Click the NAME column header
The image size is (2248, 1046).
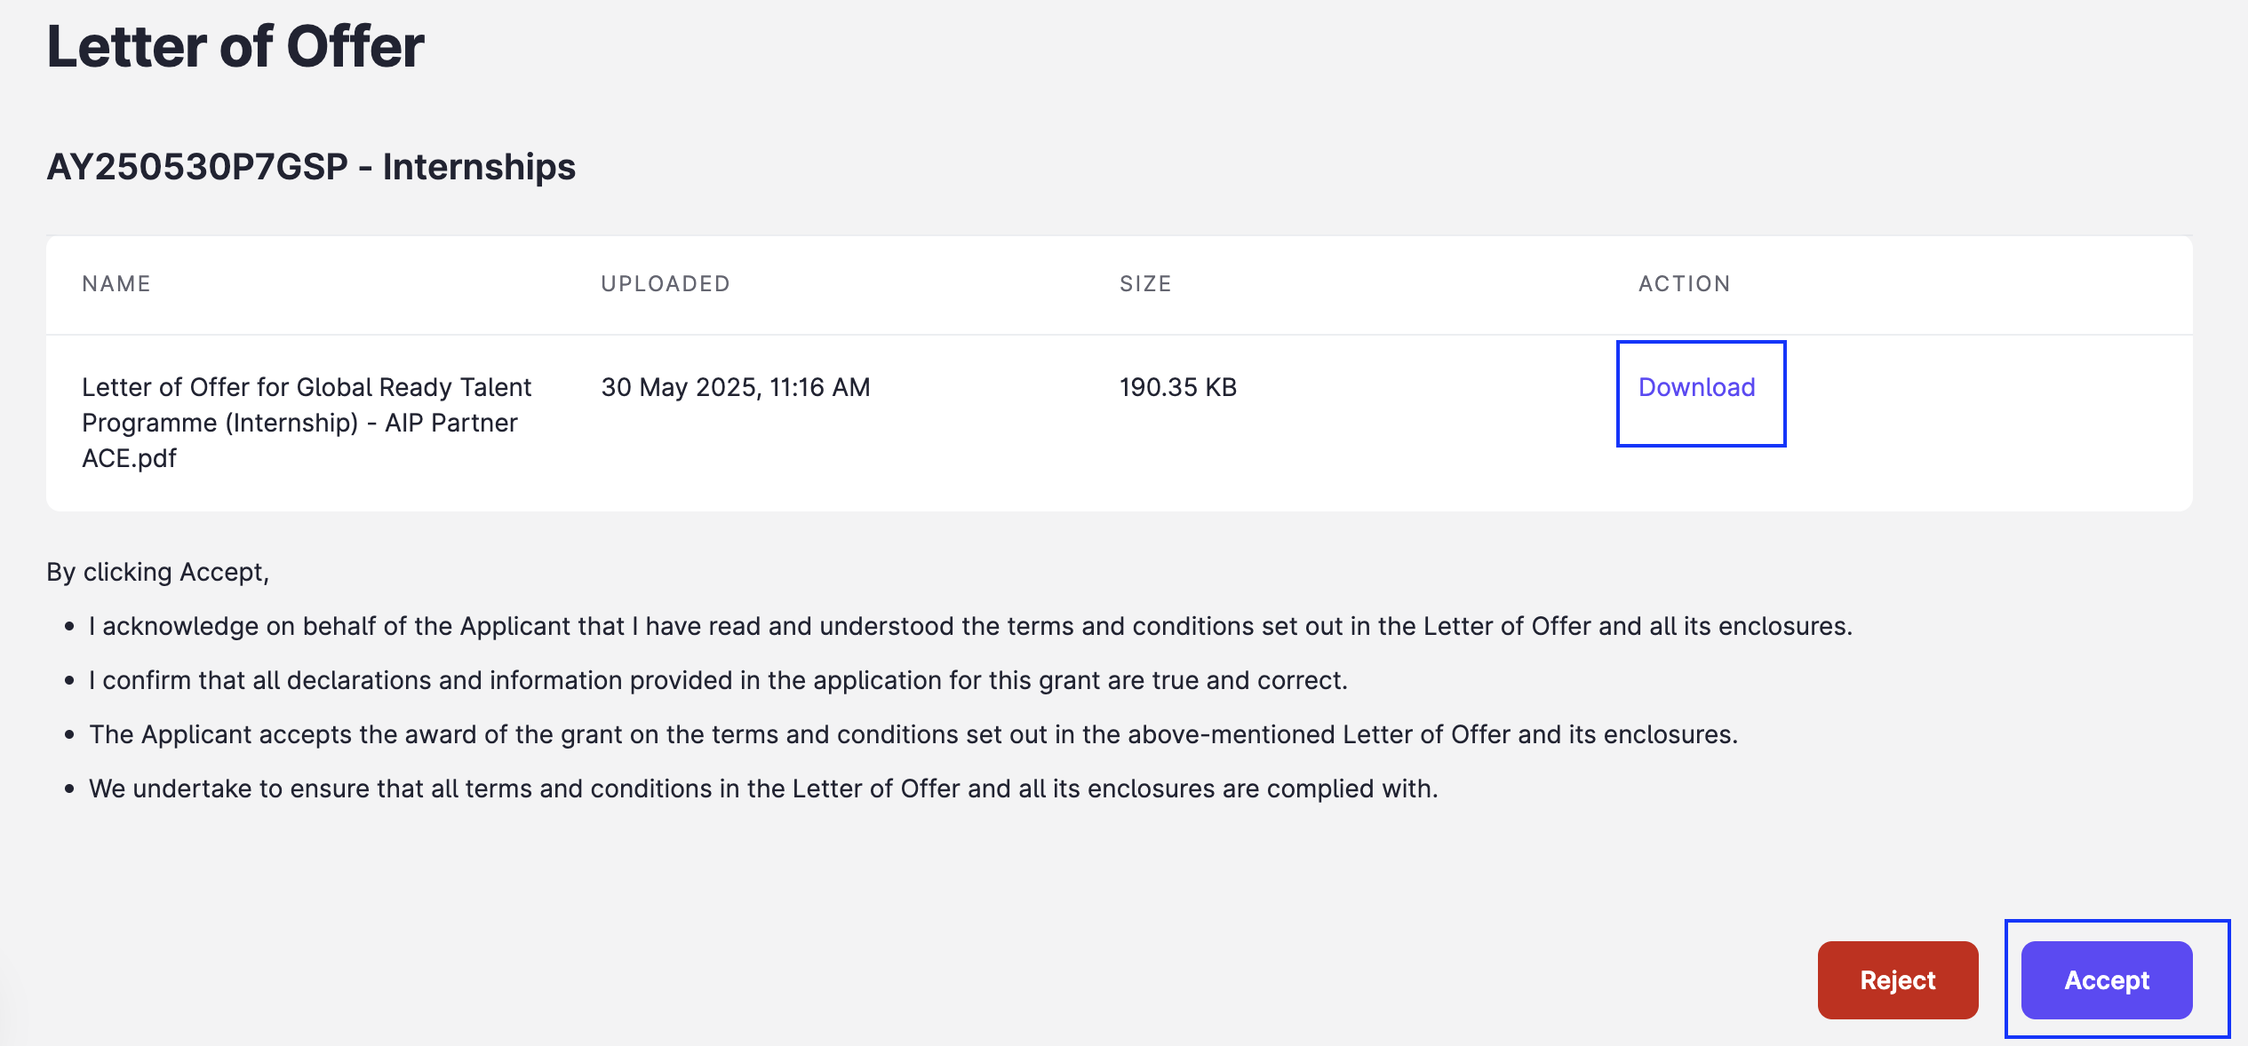coord(116,283)
